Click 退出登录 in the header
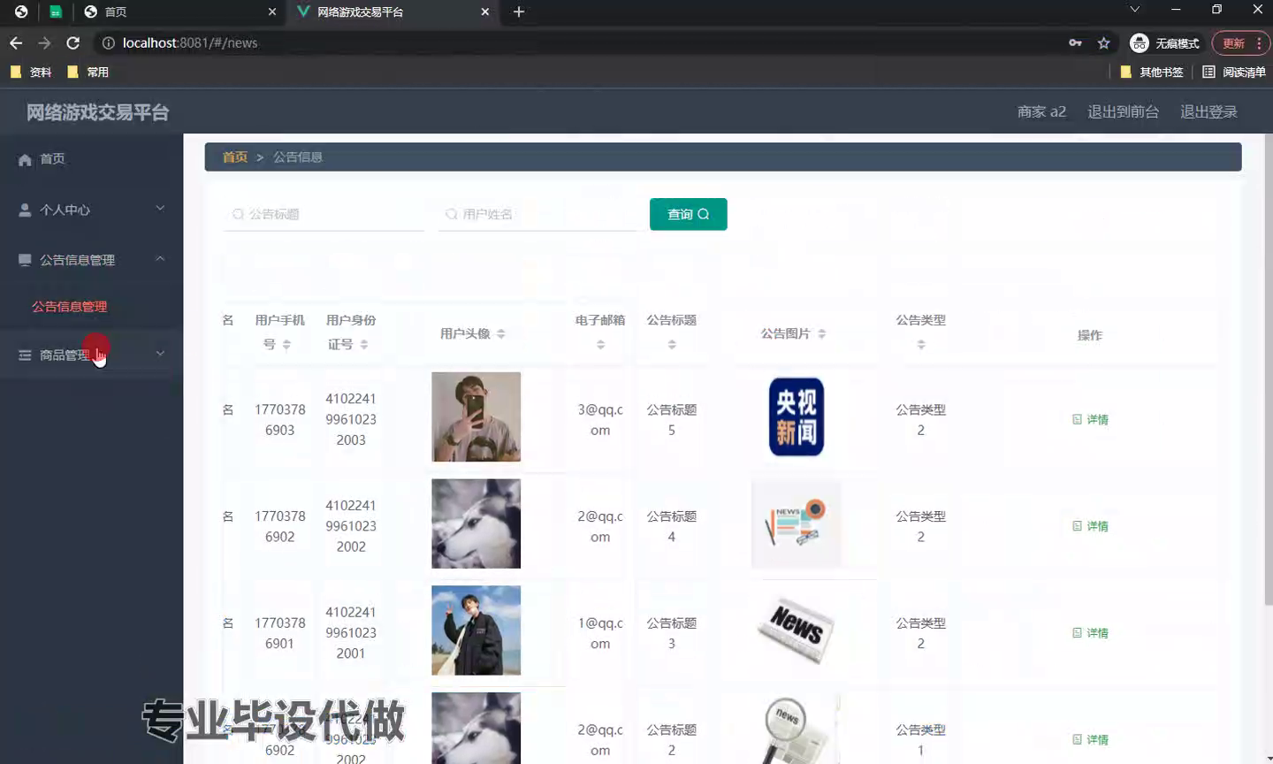1273x764 pixels. point(1208,111)
